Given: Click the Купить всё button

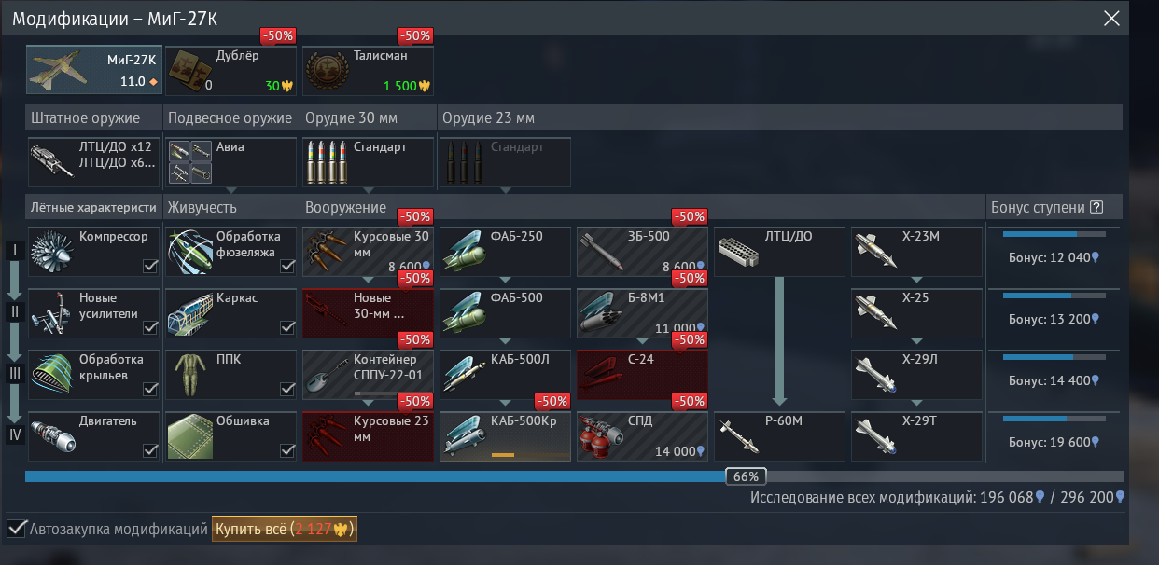Looking at the screenshot, I should coord(285,530).
